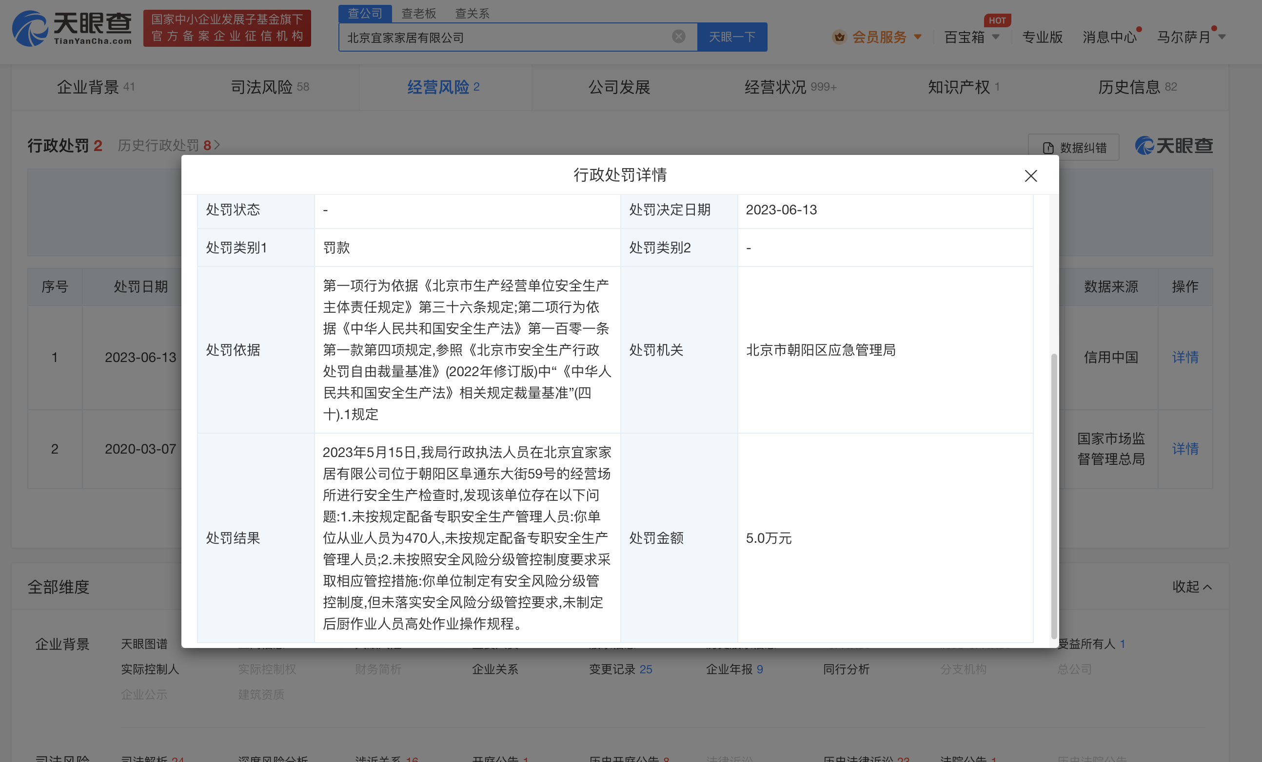Open the 同行分析 link
The height and width of the screenshot is (762, 1262).
coord(846,669)
